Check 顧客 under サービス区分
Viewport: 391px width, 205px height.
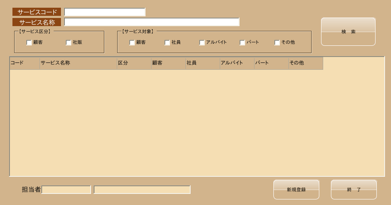[29, 42]
